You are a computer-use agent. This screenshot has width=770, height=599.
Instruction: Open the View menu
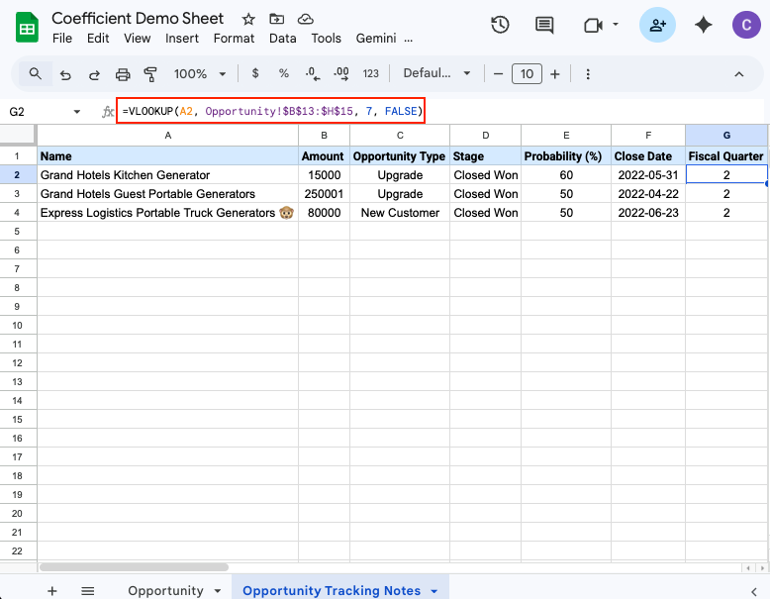point(137,39)
